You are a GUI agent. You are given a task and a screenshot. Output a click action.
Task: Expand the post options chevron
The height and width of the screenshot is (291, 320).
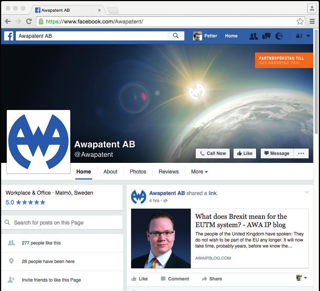[306, 192]
